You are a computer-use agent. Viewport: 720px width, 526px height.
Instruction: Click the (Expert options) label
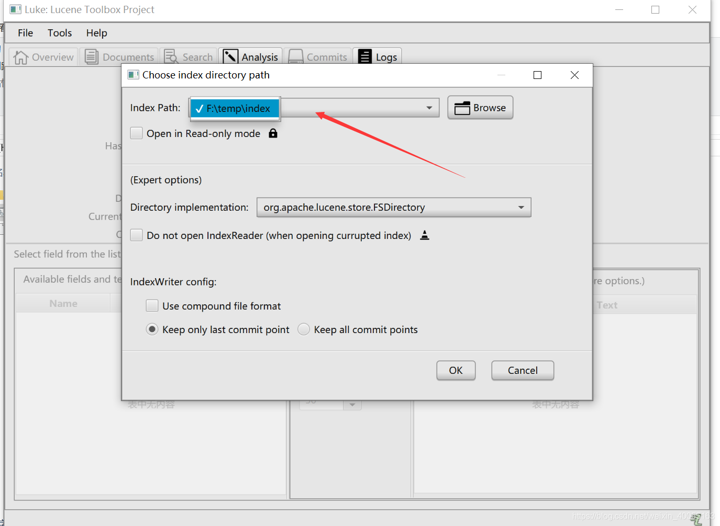(x=166, y=180)
